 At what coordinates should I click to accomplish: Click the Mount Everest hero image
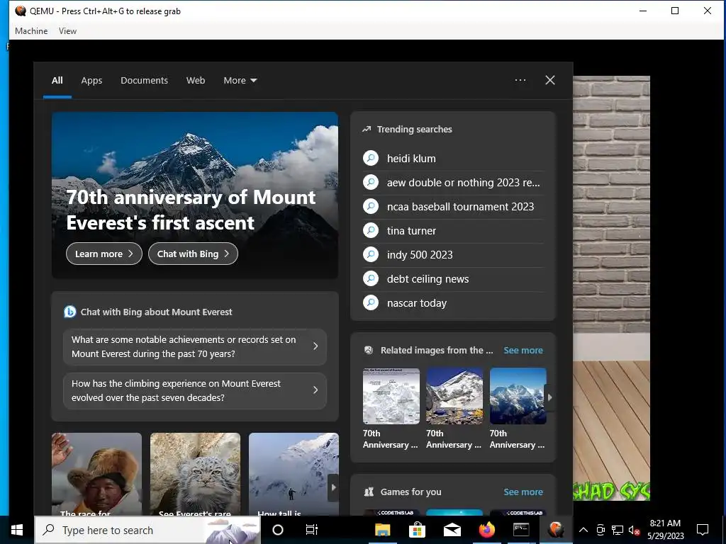pyautogui.click(x=195, y=195)
